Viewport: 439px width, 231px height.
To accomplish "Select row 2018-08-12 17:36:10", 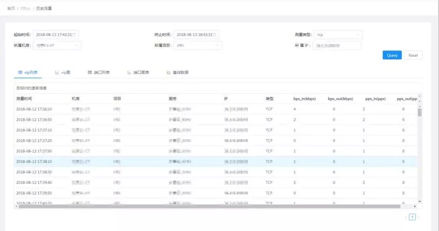I will click(216, 109).
